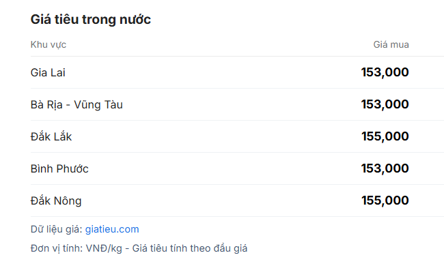
Task: Click Đắk Nông price 155,000
Action: point(385,200)
